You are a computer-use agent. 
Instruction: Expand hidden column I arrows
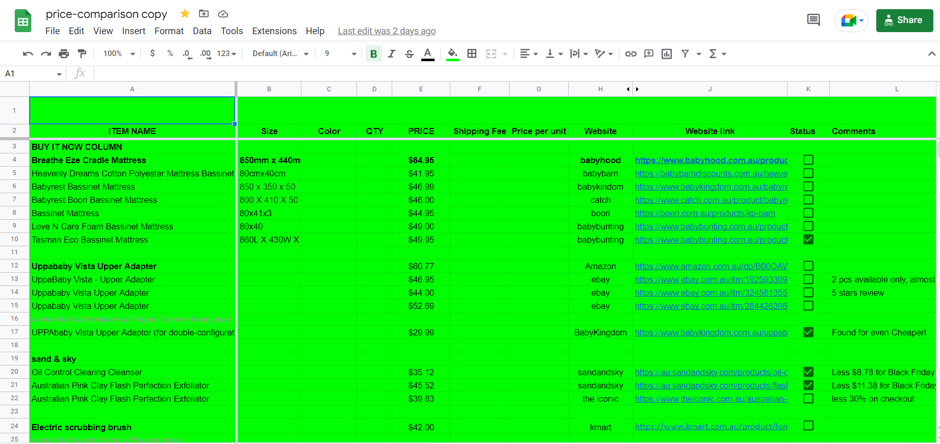coord(632,89)
